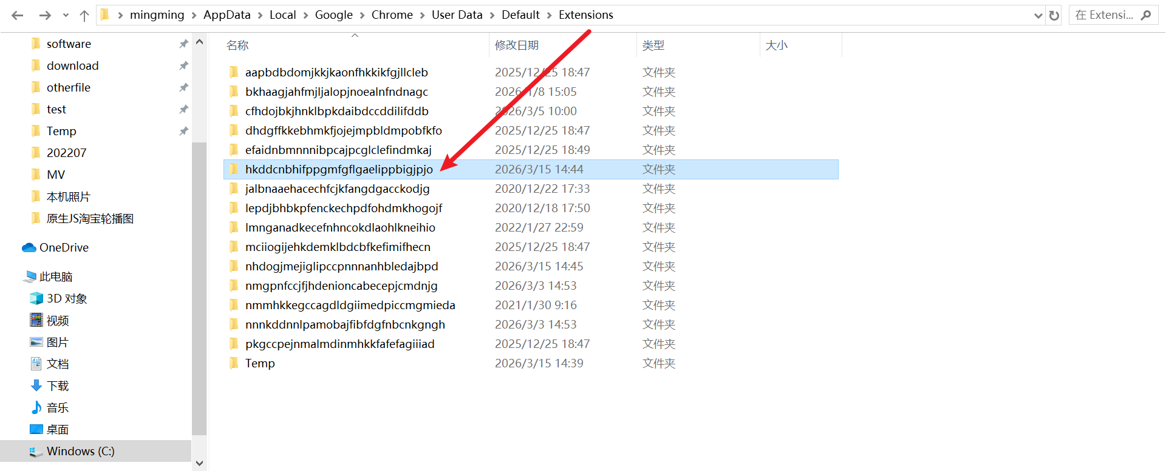Expand address bar history dropdown
Viewport: 1166px width, 471px height.
pos(1038,15)
